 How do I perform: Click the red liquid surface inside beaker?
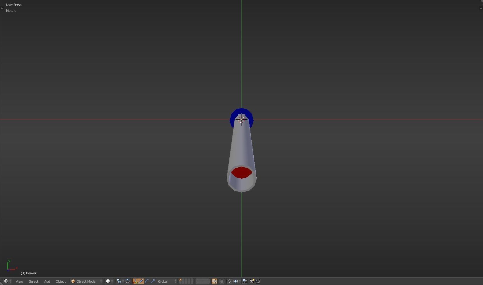pos(241,173)
